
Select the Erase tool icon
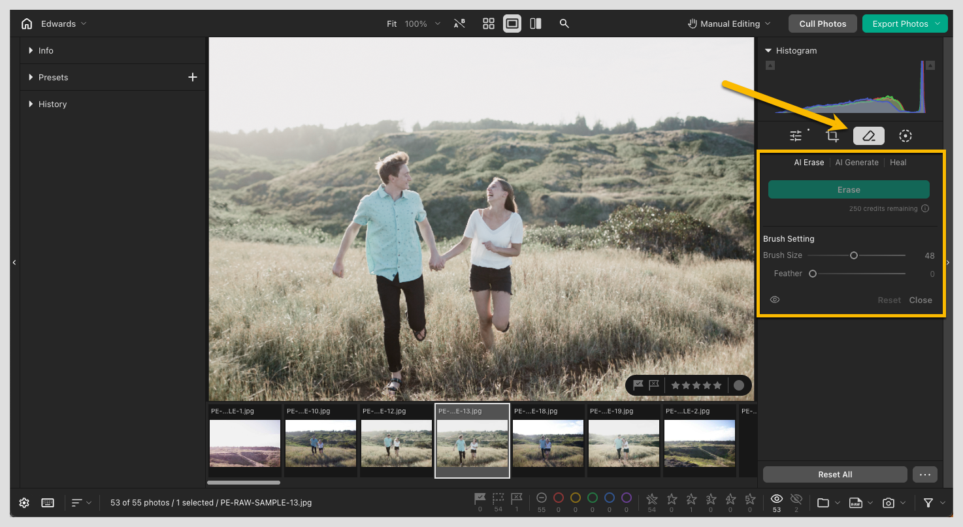[869, 136]
